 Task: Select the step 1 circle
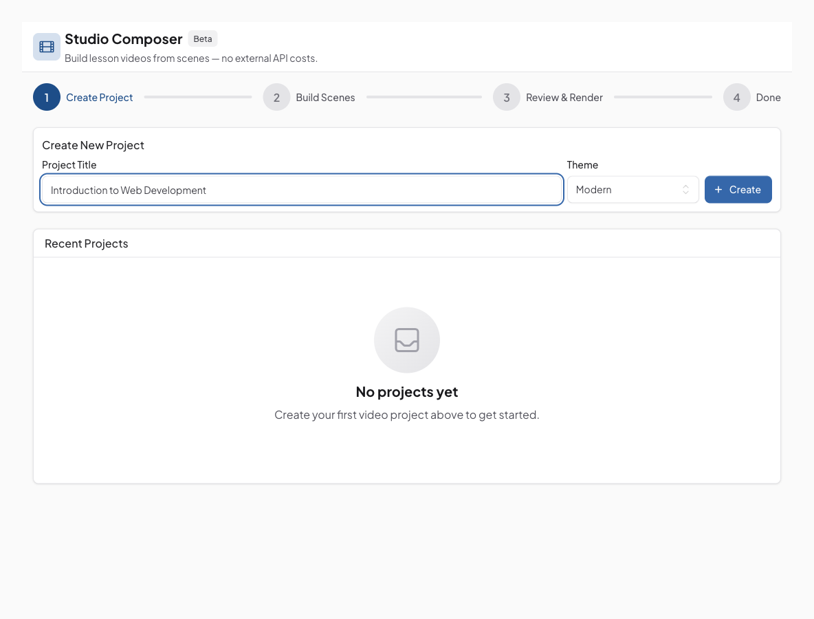(47, 98)
